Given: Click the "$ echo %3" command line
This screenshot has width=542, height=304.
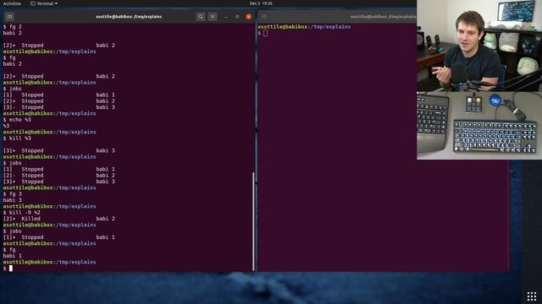Looking at the screenshot, I should (x=17, y=120).
